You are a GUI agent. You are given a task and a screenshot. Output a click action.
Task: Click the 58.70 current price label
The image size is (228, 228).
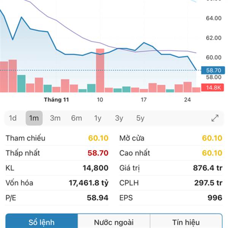pos(214,70)
